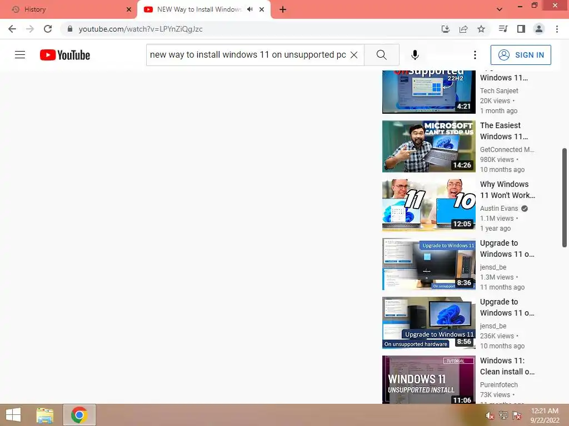
Task: Go back to the previous page
Action: pos(12,29)
